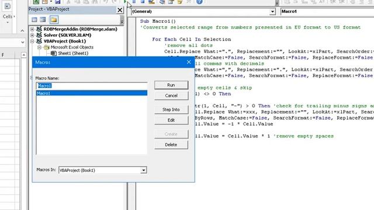Image resolution: width=374 pixels, height=210 pixels.
Task: Click the 'Macros In:' label
Action: (x=46, y=170)
